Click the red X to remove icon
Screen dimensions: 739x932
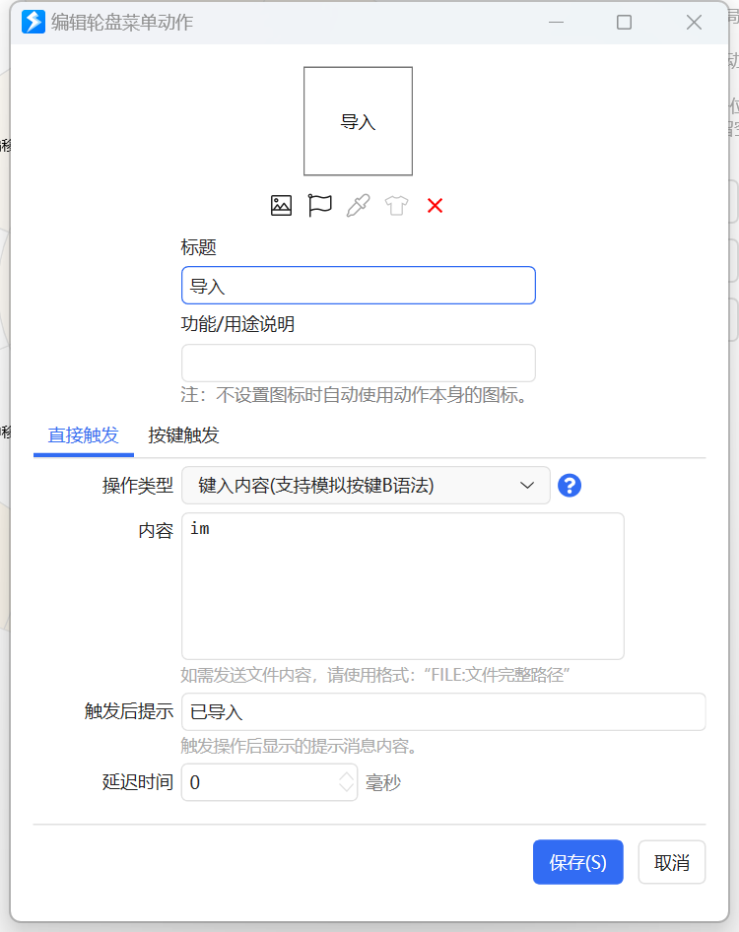click(x=435, y=206)
